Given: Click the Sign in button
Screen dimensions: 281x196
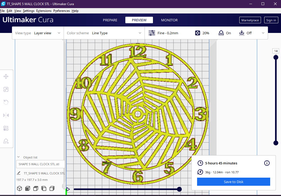Looking at the screenshot, I should click(x=271, y=20).
